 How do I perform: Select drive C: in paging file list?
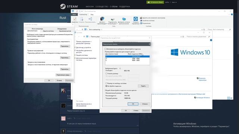tap(127, 57)
